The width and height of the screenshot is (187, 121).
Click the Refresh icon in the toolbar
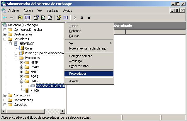pyautogui.click(x=43, y=18)
